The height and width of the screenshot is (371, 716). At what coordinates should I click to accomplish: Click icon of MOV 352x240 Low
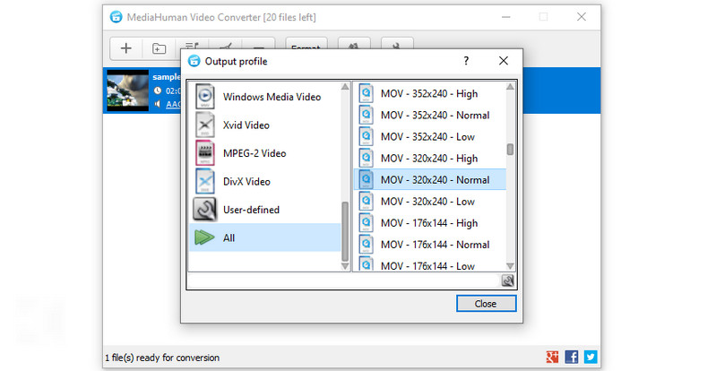coord(366,136)
